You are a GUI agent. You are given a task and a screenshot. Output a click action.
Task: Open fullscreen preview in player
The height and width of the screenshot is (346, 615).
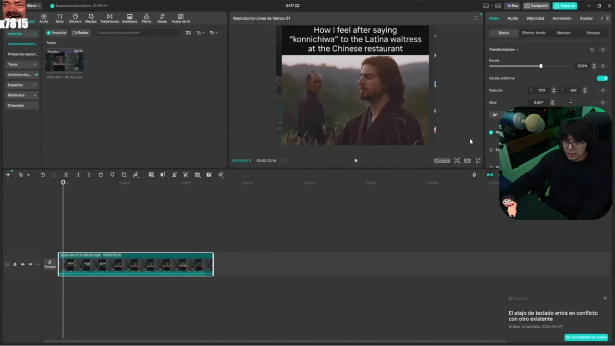pyautogui.click(x=478, y=161)
